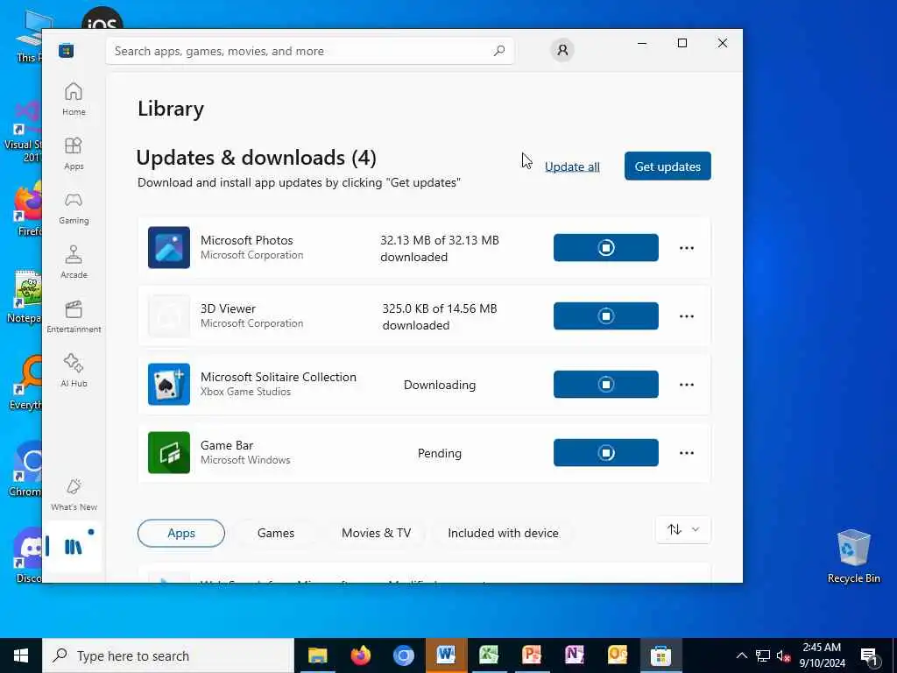Open Outlook from the taskbar
Image resolution: width=897 pixels, height=673 pixels.
pyautogui.click(x=618, y=655)
